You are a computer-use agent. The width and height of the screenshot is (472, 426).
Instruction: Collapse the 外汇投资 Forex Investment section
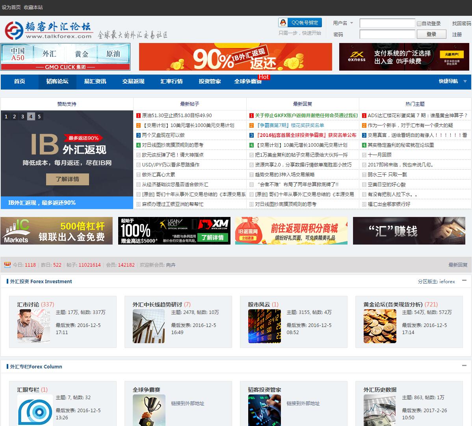tap(464, 280)
